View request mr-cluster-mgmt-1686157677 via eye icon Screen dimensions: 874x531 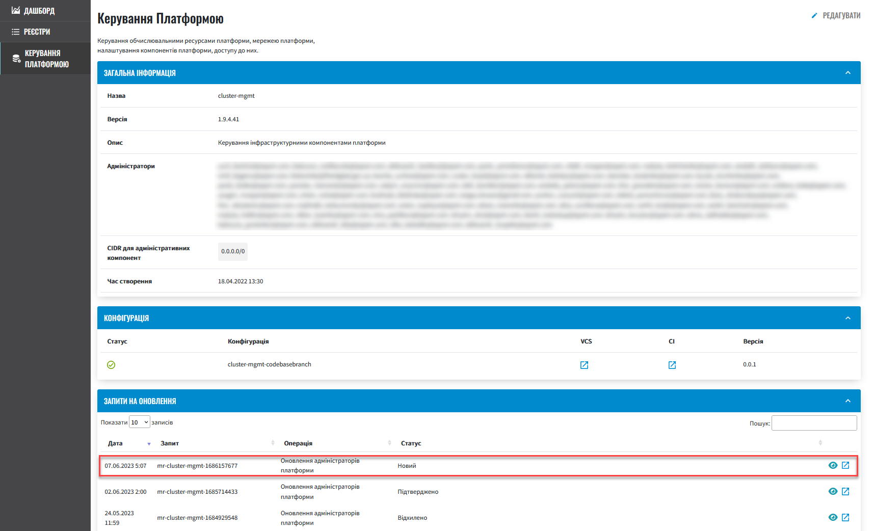(833, 465)
